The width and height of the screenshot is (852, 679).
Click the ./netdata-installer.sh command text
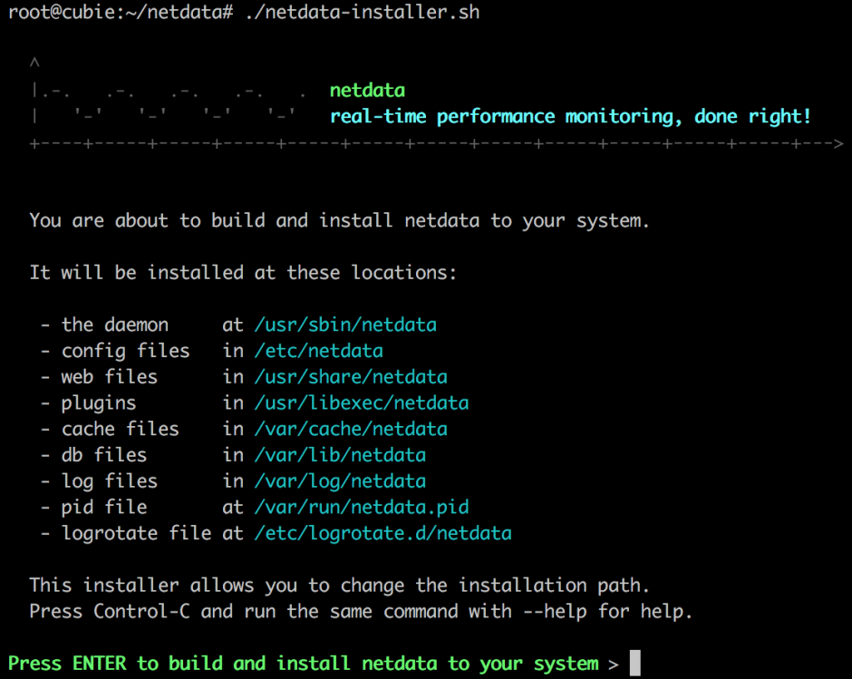[x=363, y=13]
